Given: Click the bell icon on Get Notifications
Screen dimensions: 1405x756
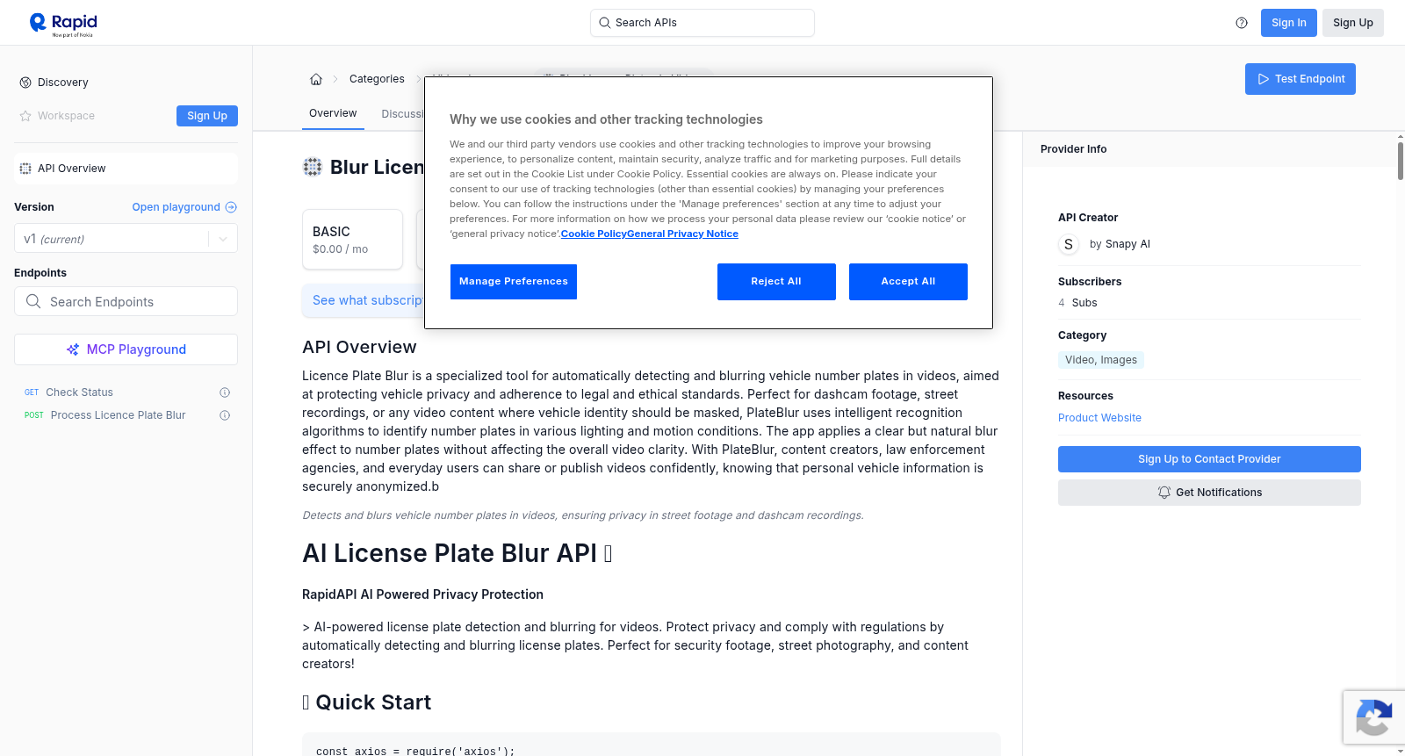Looking at the screenshot, I should pyautogui.click(x=1164, y=493).
